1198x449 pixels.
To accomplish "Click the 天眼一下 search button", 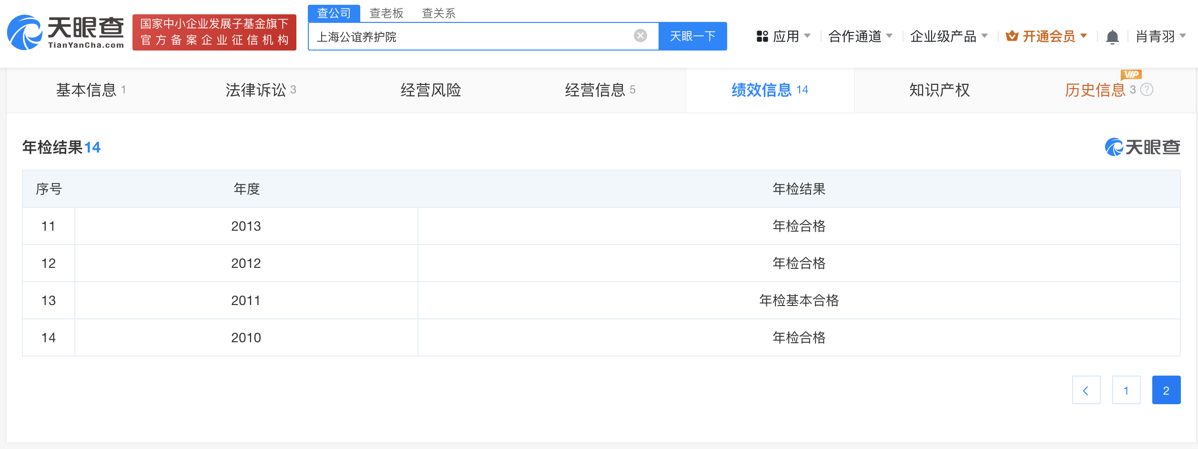I will [x=692, y=36].
